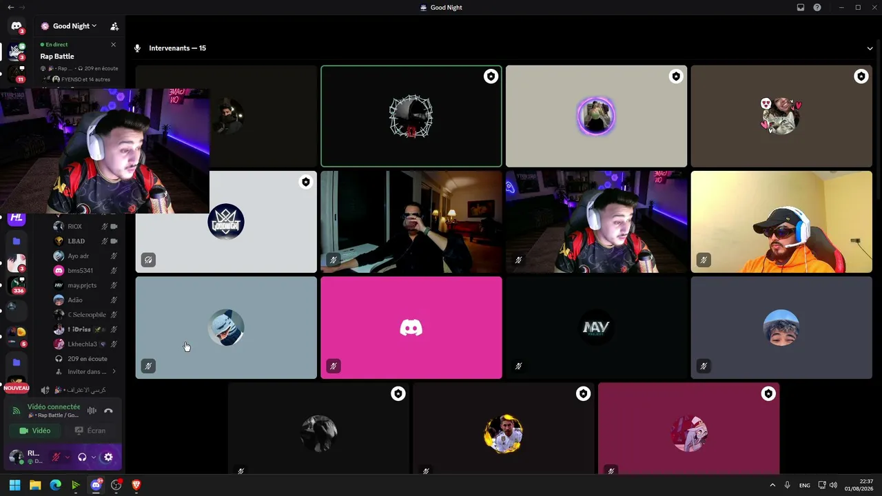882x496 pixels.
Task: Select the pink Discord logo participant tile
Action: click(x=411, y=328)
